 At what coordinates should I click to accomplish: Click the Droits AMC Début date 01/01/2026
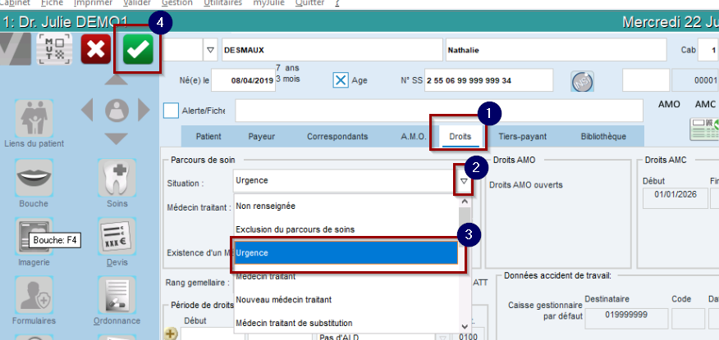(x=675, y=197)
